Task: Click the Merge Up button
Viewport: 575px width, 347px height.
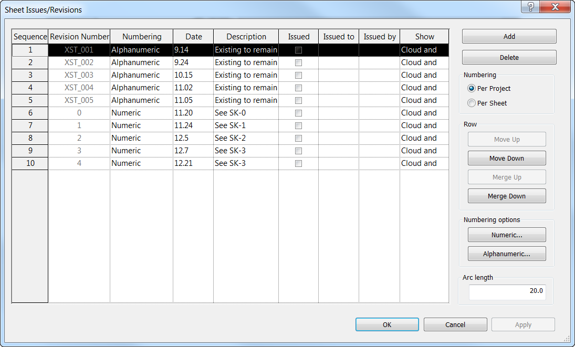Action: click(507, 177)
